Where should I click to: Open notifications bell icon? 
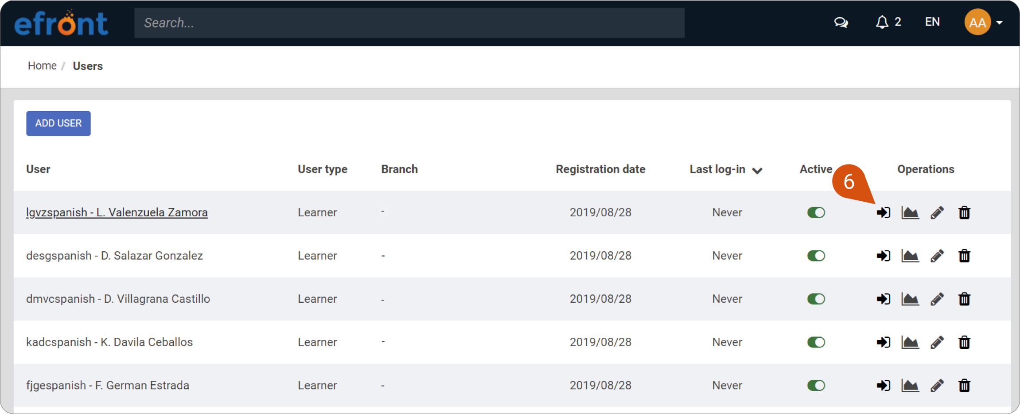coord(882,22)
